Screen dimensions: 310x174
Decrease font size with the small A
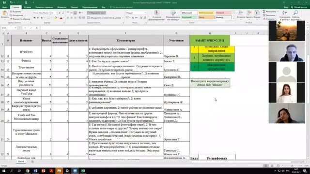click(x=63, y=13)
